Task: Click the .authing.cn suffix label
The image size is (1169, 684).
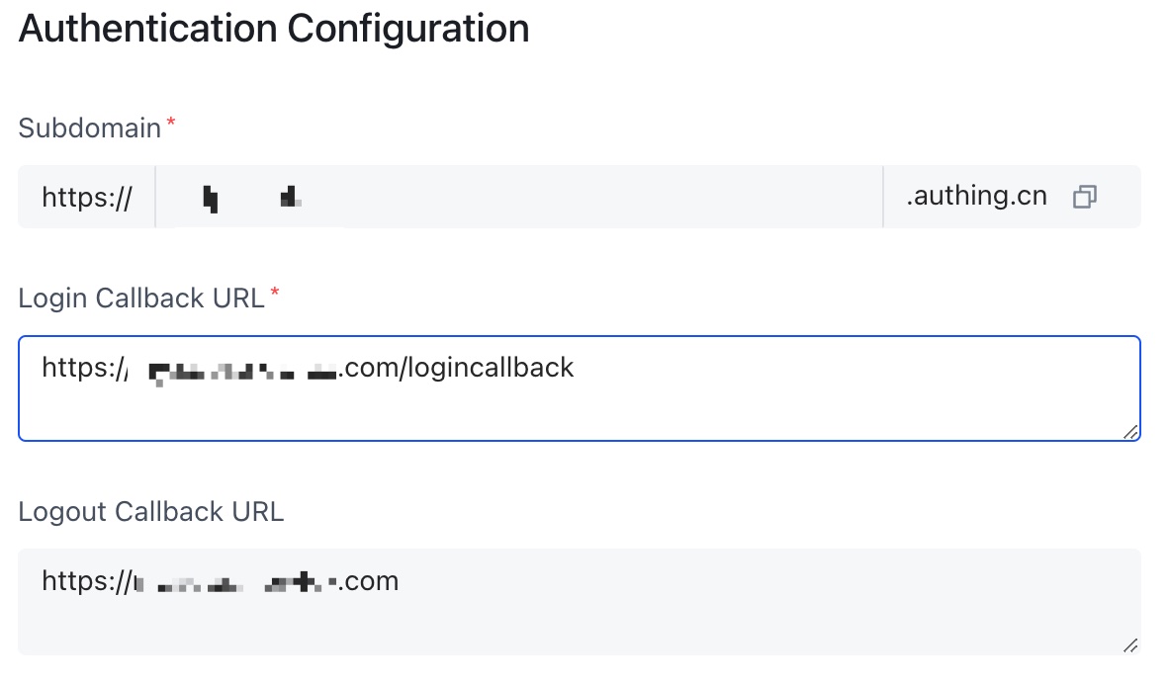Action: tap(977, 196)
